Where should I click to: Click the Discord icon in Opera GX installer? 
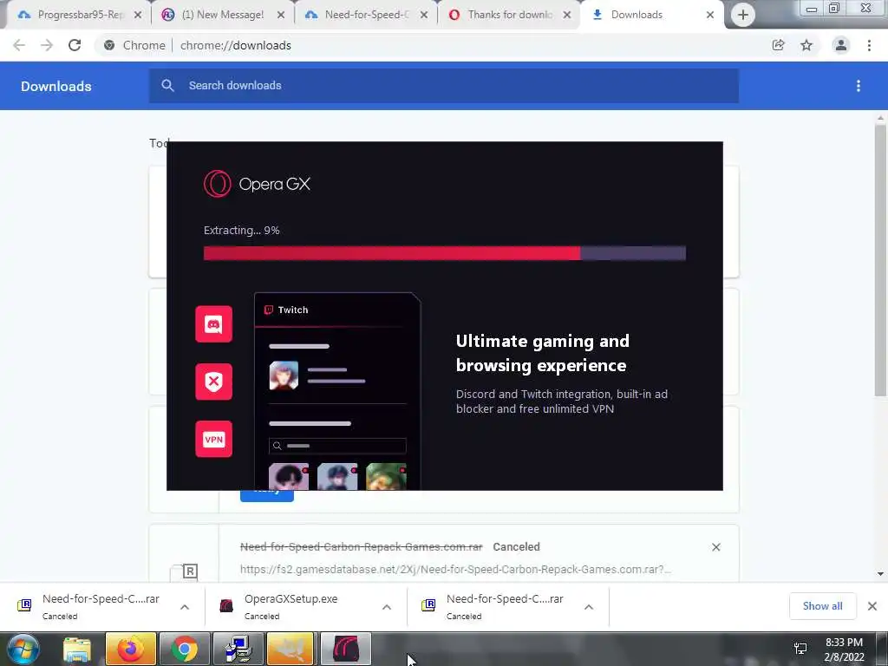(x=213, y=324)
